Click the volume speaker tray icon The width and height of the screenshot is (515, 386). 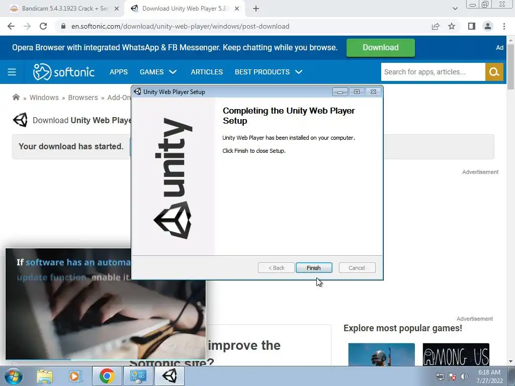click(464, 376)
